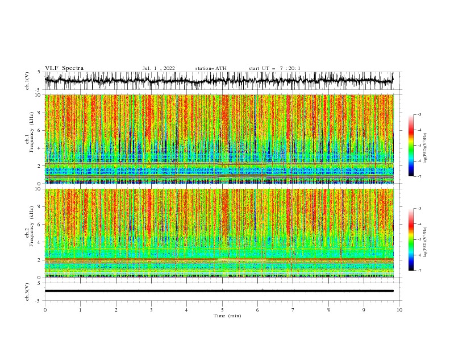
Task: Click the time axis tick label "7"
Action: (293, 310)
